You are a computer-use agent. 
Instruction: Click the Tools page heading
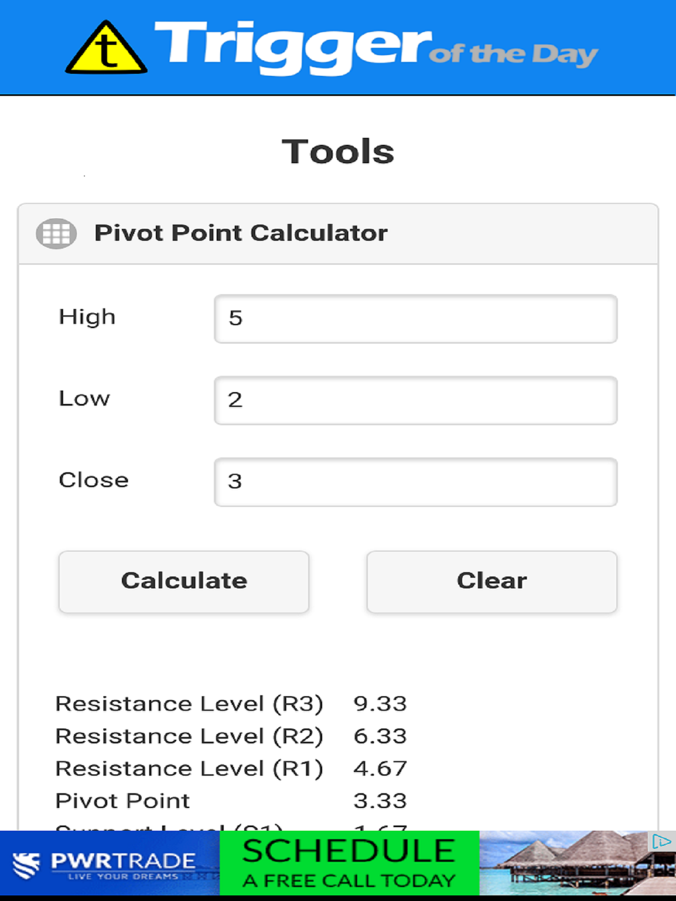pyautogui.click(x=338, y=151)
